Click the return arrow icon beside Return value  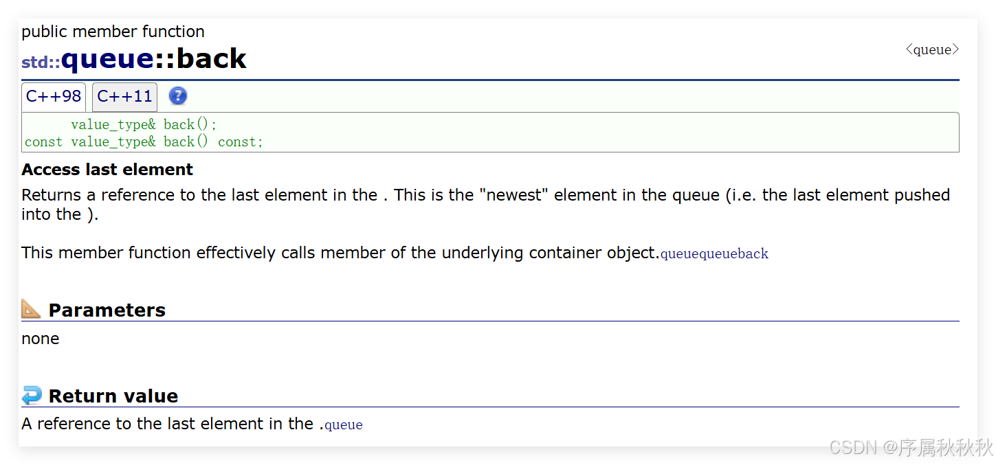pyautogui.click(x=32, y=396)
